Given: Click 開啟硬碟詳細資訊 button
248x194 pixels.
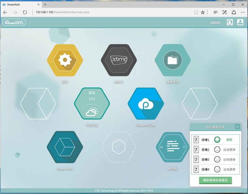Looking at the screenshot, I should (x=215, y=180).
